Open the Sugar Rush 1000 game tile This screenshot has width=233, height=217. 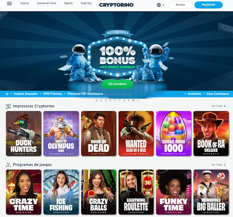(174, 133)
